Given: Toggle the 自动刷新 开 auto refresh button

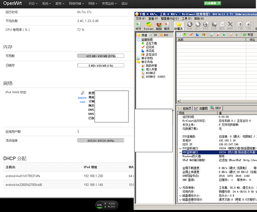Looking at the screenshot, I should pyautogui.click(x=212, y=3).
